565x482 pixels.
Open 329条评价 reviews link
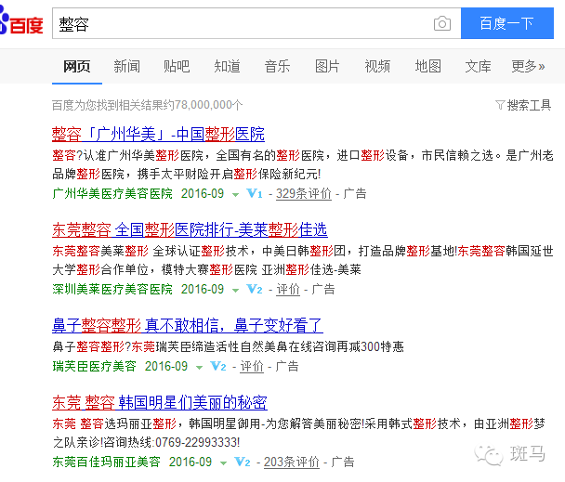(x=304, y=194)
